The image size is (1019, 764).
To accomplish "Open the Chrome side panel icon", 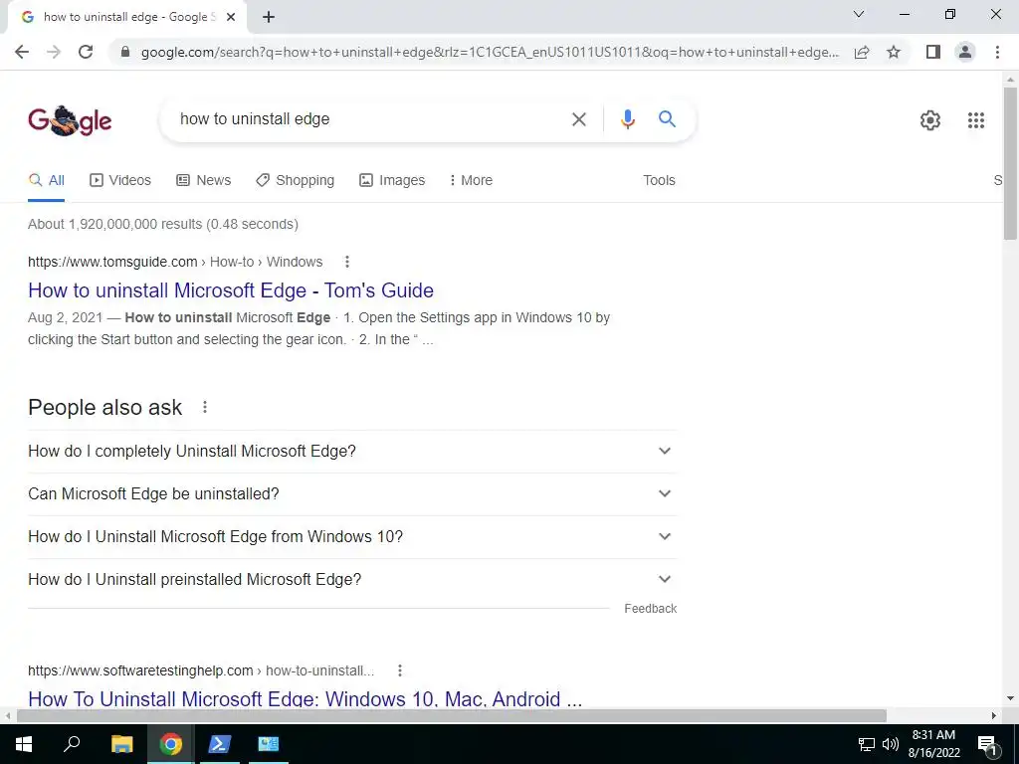I will [x=933, y=52].
